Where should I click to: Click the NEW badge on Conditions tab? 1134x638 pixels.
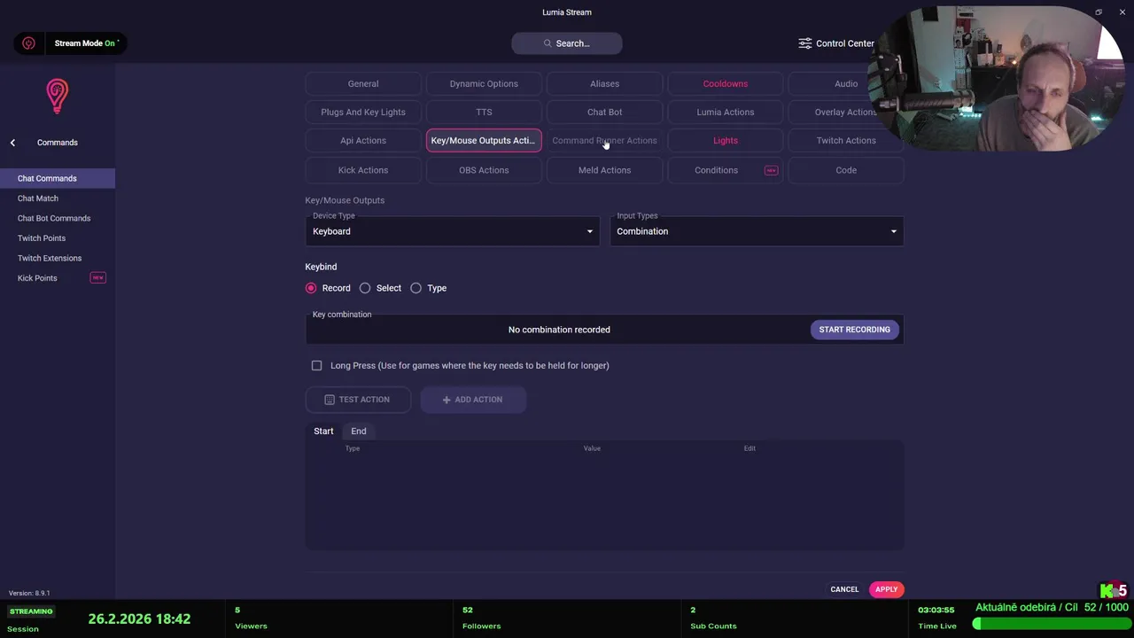tap(771, 170)
